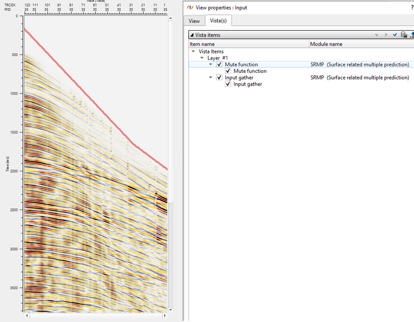Toggle the child Mute function checkbox
This screenshot has height=322, width=414.
(228, 71)
